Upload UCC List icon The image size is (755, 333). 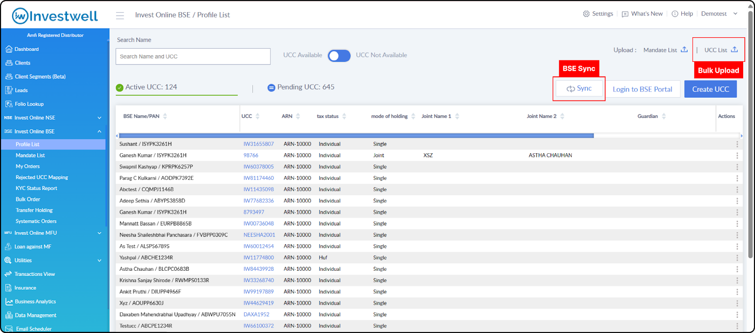[x=734, y=50]
